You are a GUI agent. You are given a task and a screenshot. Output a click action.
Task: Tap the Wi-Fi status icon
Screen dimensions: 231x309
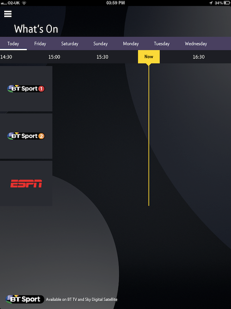pos(24,3)
